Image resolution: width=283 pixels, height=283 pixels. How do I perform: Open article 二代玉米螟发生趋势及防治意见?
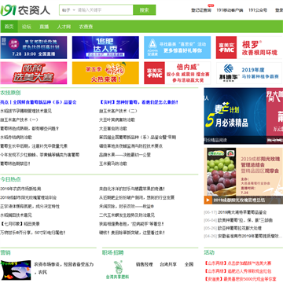(127, 215)
